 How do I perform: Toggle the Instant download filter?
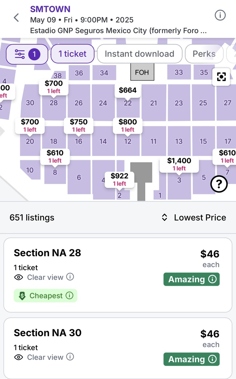(139, 54)
